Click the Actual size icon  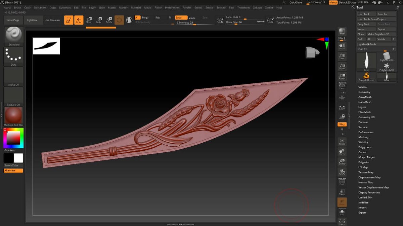click(x=342, y=66)
